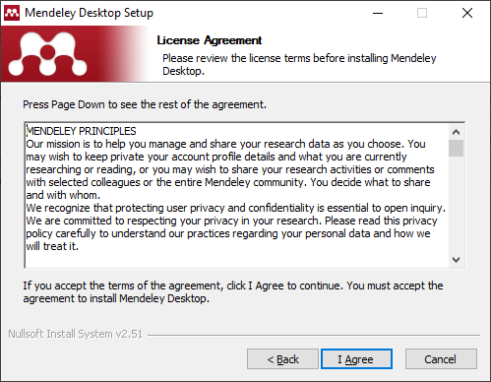This screenshot has width=491, height=382.
Task: Click the empty scrollbar track below the thumb
Action: (x=456, y=205)
